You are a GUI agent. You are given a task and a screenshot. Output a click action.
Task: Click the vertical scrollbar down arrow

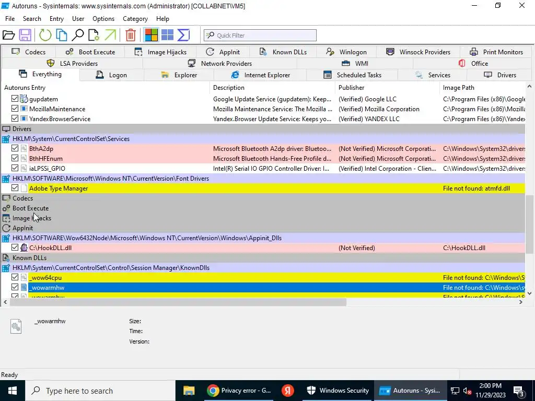(529, 293)
